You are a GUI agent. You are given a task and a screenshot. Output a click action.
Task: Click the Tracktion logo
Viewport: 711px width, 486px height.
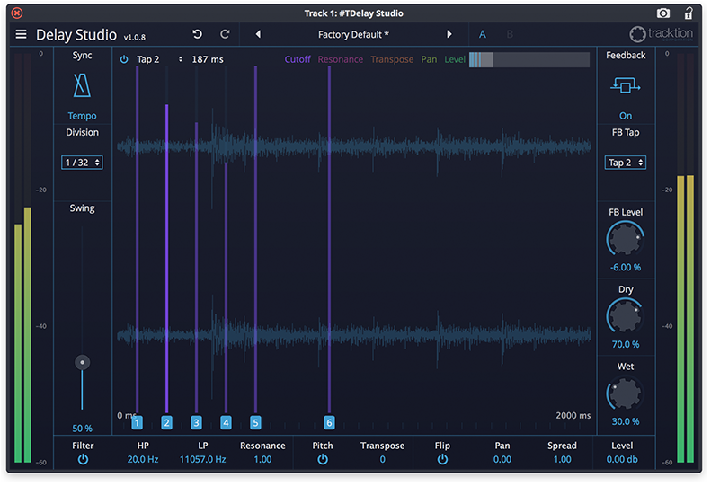[x=662, y=34]
